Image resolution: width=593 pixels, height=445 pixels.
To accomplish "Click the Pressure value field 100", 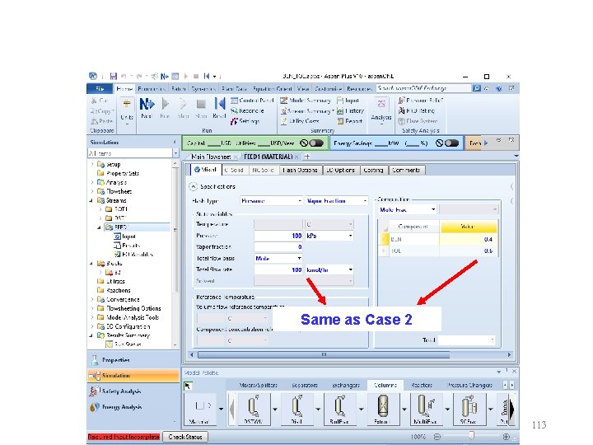I will click(278, 236).
